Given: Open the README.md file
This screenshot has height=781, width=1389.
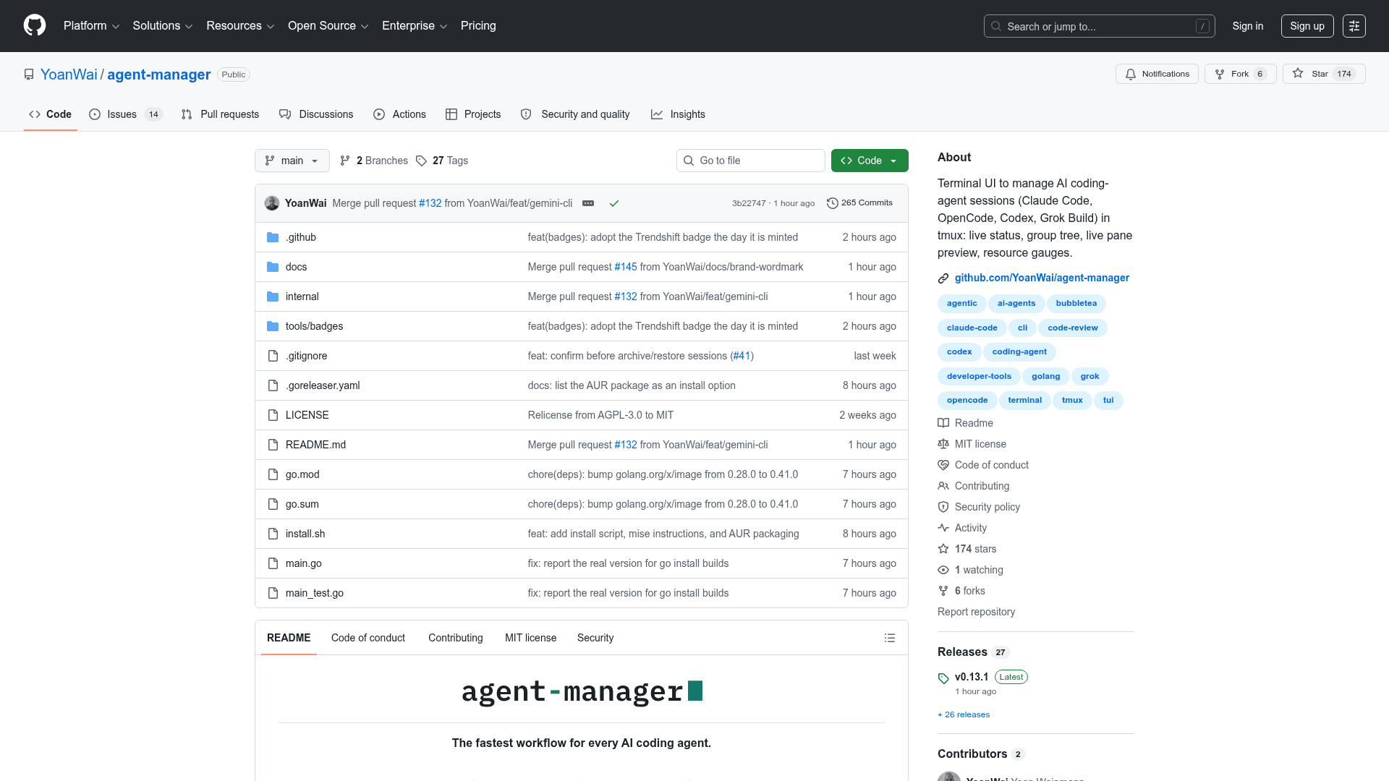Looking at the screenshot, I should [315, 445].
